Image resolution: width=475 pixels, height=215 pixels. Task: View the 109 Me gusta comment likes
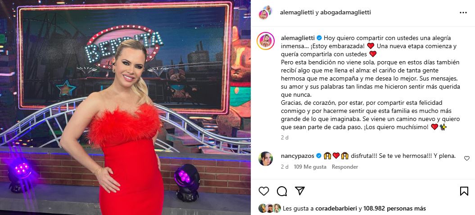(310, 167)
